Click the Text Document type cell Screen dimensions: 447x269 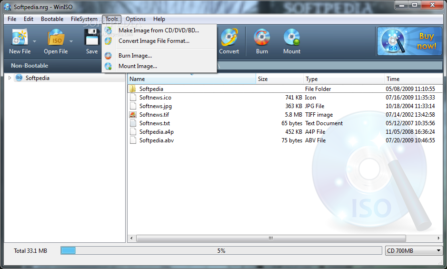[324, 123]
